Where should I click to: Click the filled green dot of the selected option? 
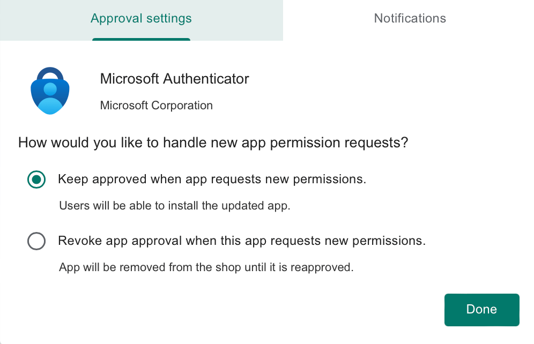pos(36,180)
